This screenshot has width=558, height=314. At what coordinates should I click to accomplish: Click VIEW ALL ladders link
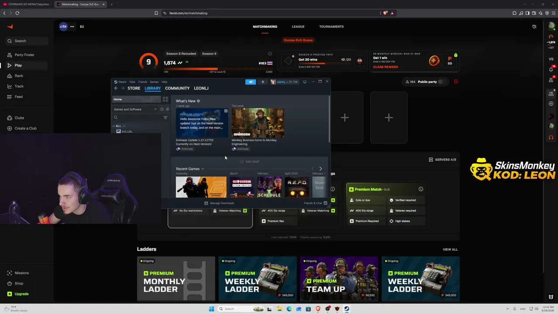pyautogui.click(x=450, y=249)
